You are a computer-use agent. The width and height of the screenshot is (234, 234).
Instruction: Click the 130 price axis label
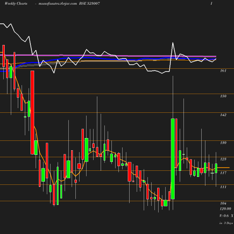pos(223,143)
